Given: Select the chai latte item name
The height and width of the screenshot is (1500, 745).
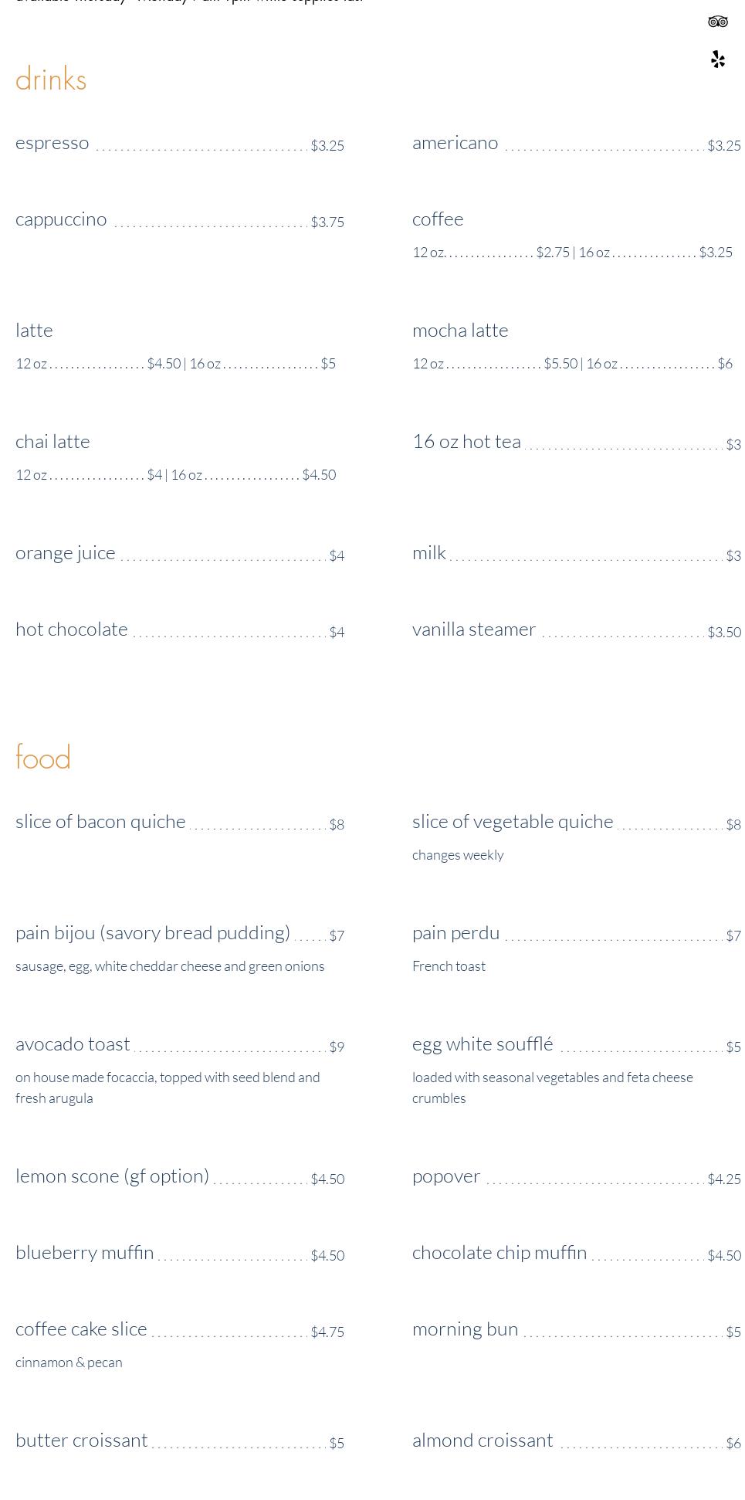Looking at the screenshot, I should [x=52, y=442].
